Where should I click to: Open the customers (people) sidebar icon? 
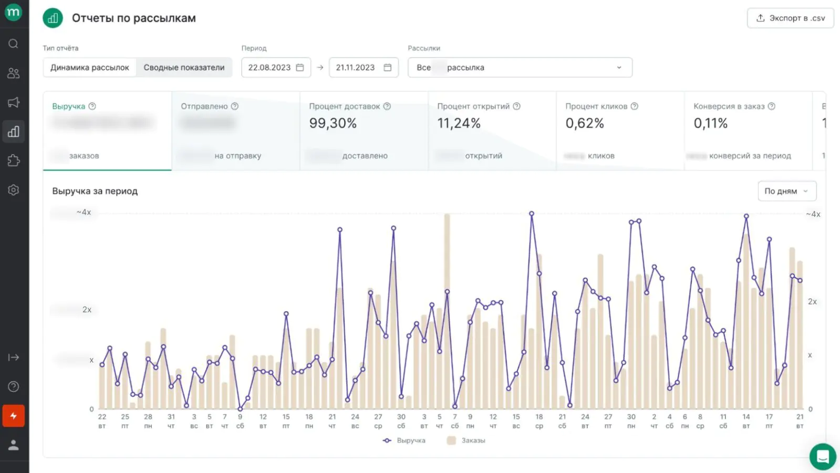click(14, 73)
